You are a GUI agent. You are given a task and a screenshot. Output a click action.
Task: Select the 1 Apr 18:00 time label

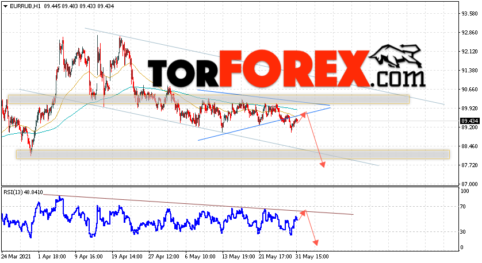click(x=52, y=257)
